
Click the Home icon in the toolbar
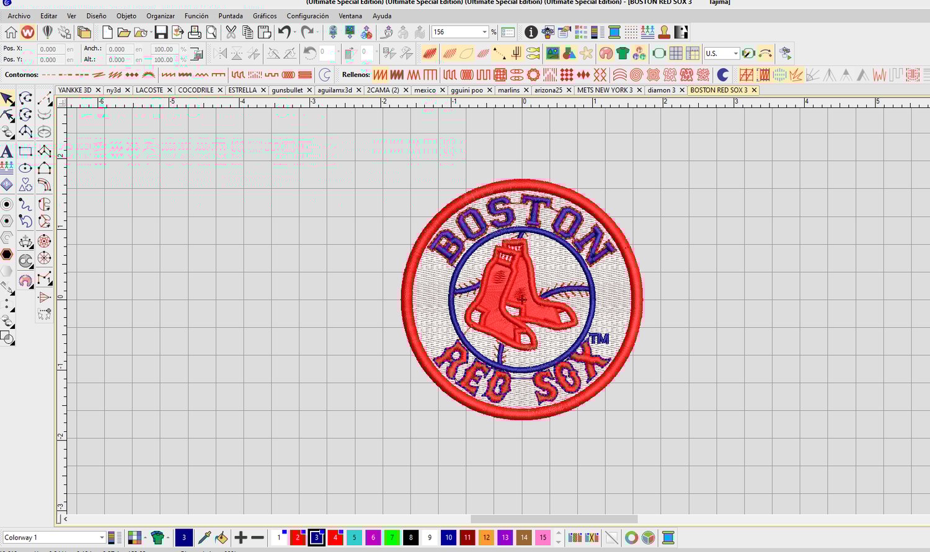point(11,32)
